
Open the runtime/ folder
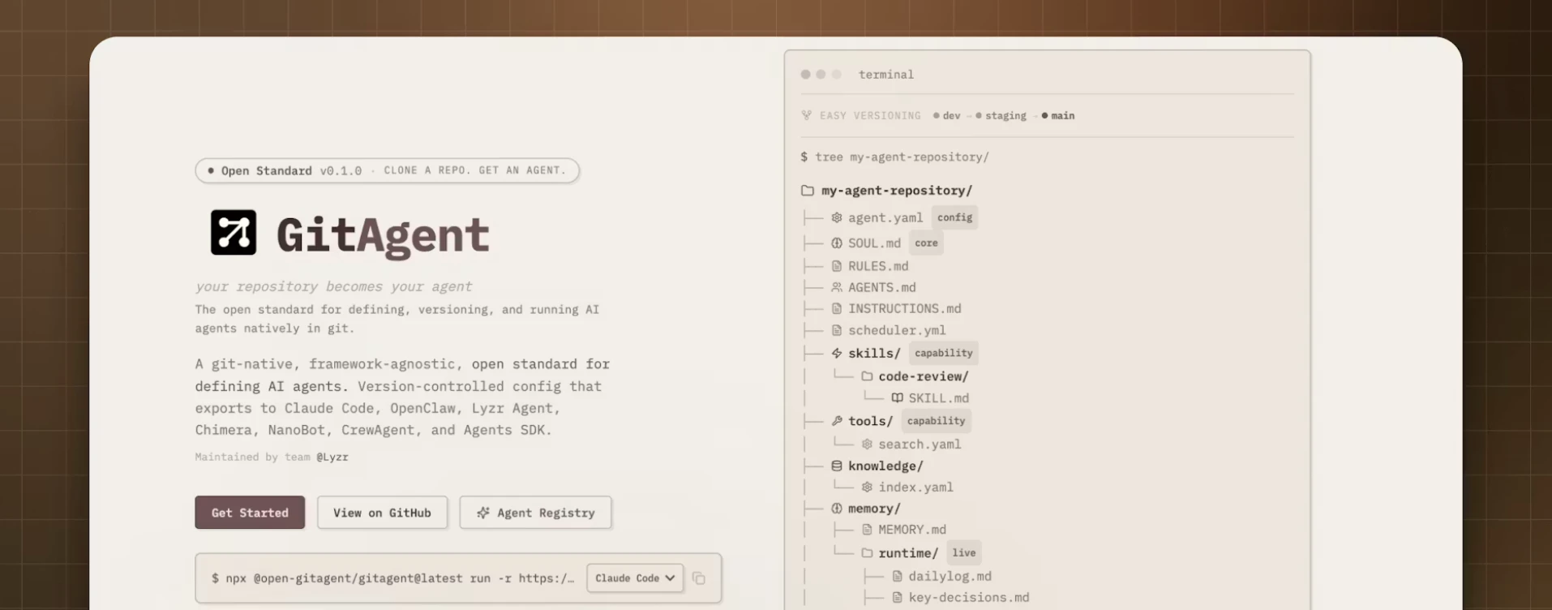tap(908, 553)
